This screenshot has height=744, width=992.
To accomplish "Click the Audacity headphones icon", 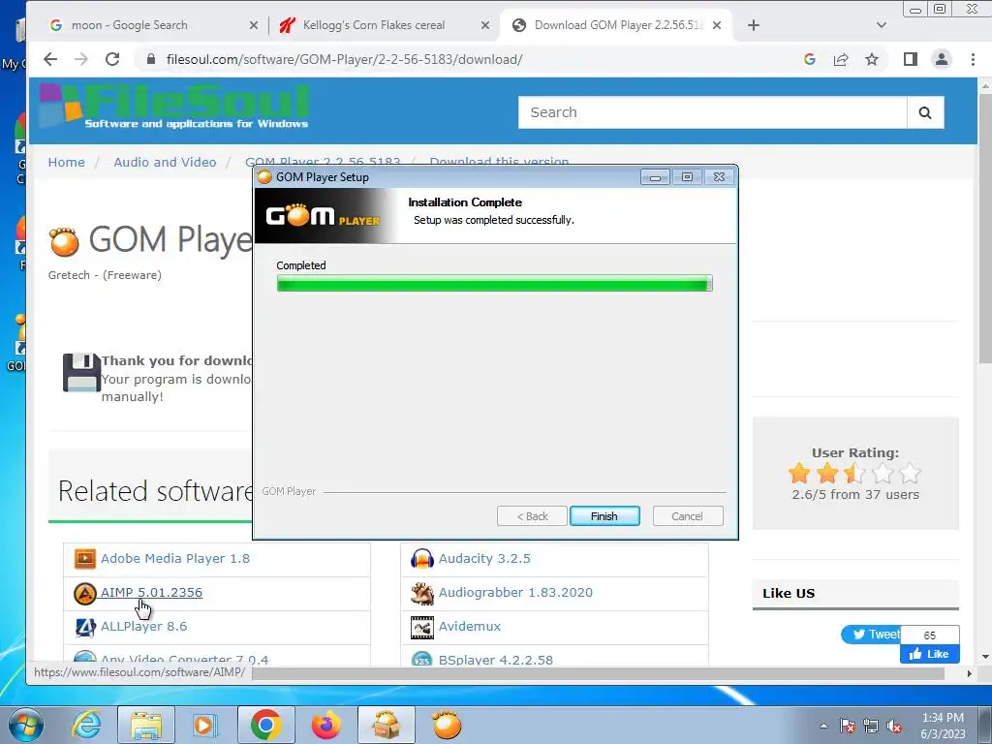I will [422, 559].
